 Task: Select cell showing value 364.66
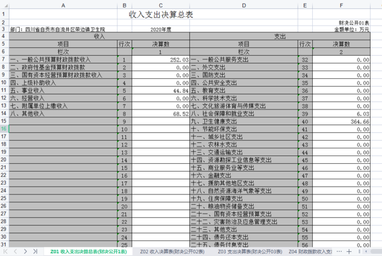[347, 121]
